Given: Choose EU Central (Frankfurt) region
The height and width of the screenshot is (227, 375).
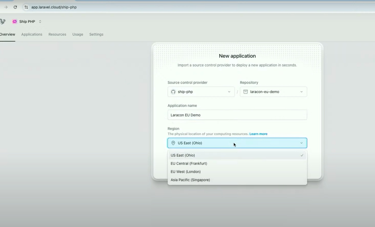Looking at the screenshot, I should point(237,163).
